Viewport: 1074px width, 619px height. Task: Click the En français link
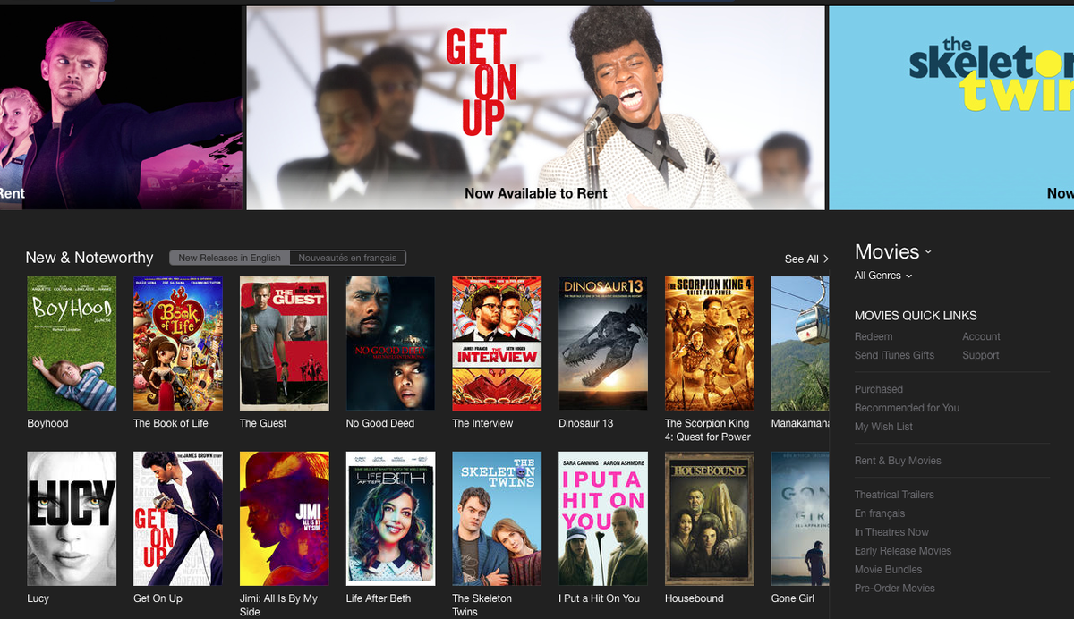pos(880,513)
